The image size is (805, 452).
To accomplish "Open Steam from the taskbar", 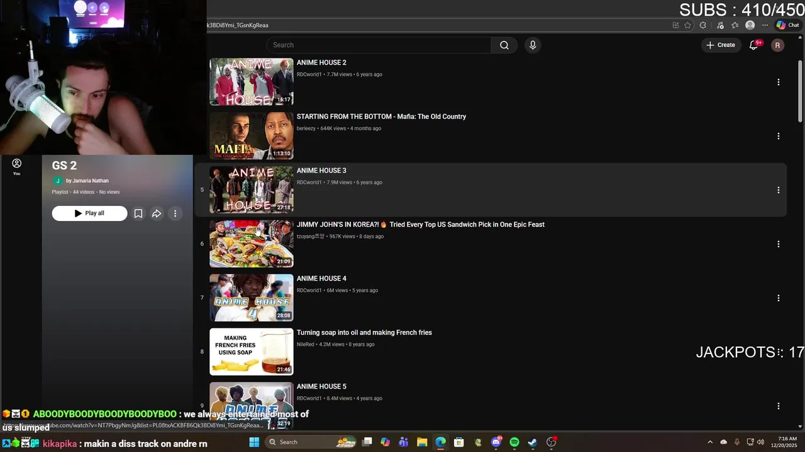I will pyautogui.click(x=533, y=442).
